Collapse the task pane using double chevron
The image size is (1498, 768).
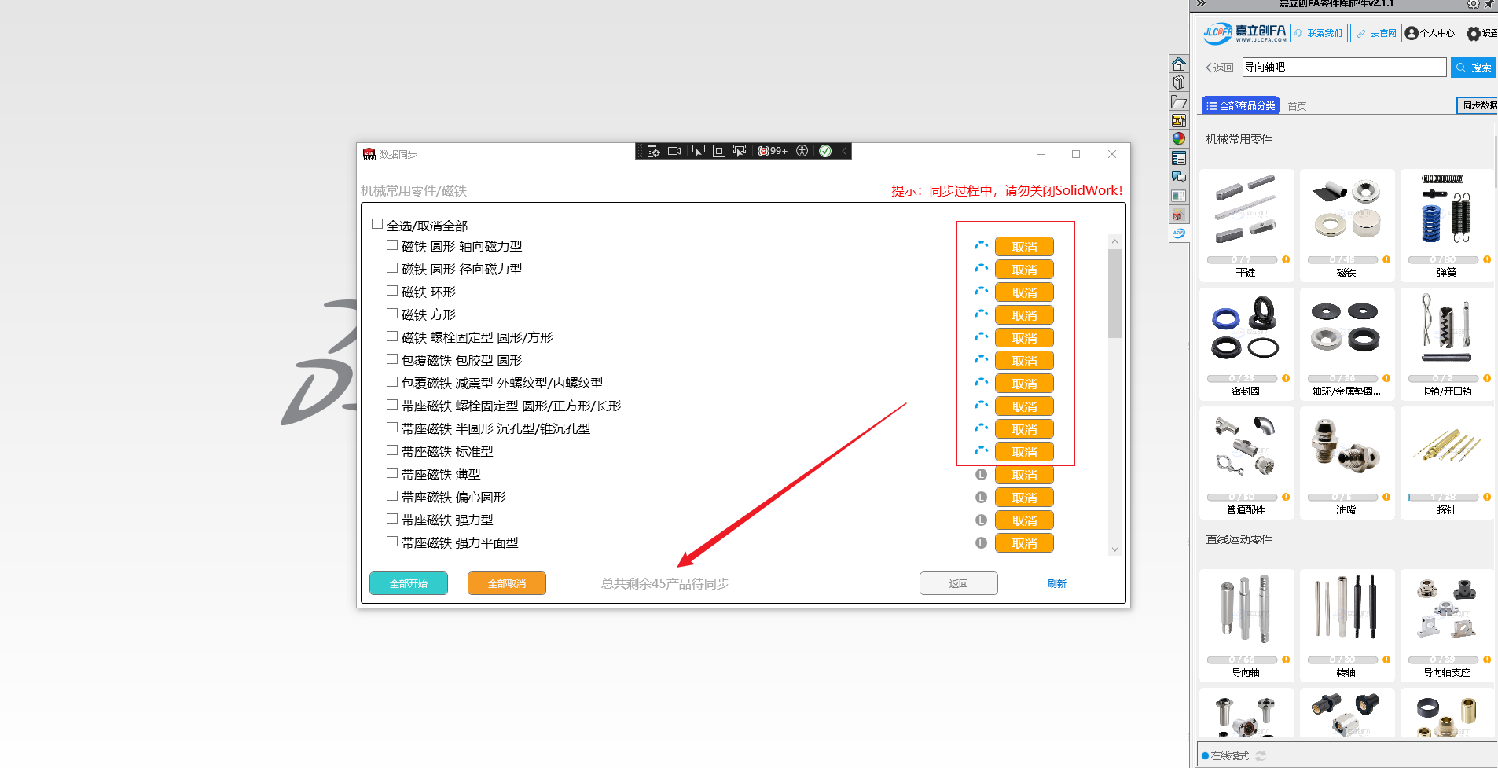[x=1201, y=4]
